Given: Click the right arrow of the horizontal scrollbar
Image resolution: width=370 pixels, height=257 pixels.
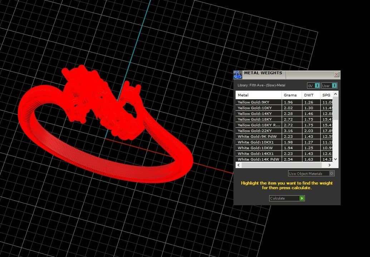Looking at the screenshot, I should click(x=330, y=165).
